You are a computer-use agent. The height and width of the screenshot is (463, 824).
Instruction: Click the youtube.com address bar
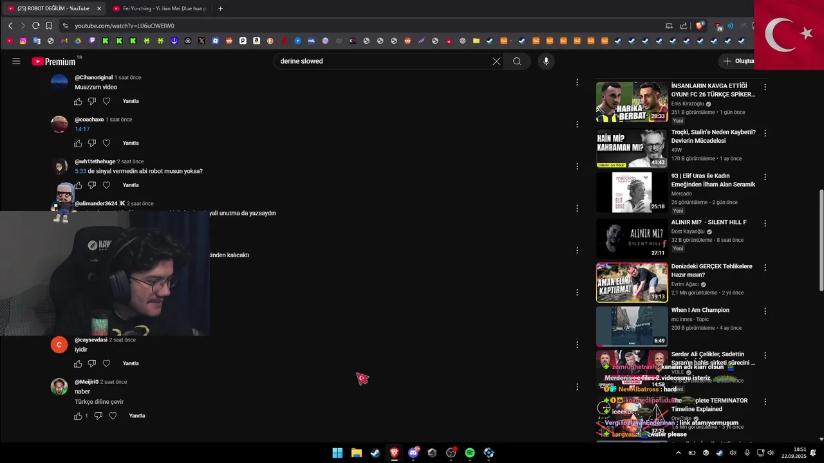click(x=360, y=26)
